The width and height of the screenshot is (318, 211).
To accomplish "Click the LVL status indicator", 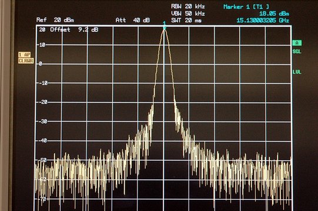I will tap(297, 72).
